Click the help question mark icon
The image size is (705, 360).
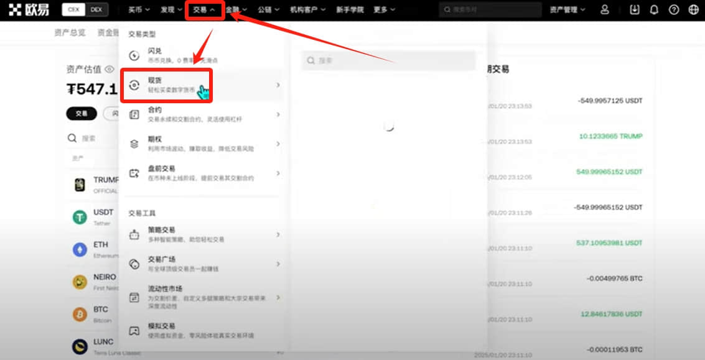[673, 9]
